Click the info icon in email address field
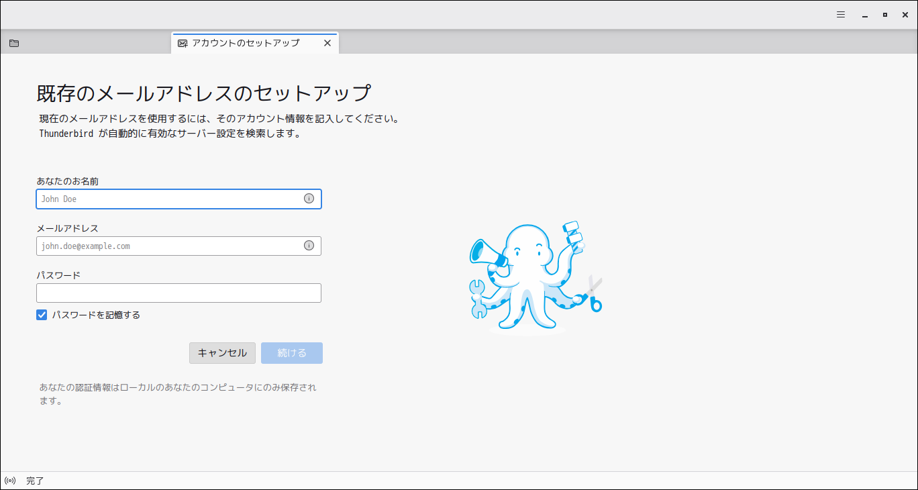918x490 pixels. click(309, 246)
